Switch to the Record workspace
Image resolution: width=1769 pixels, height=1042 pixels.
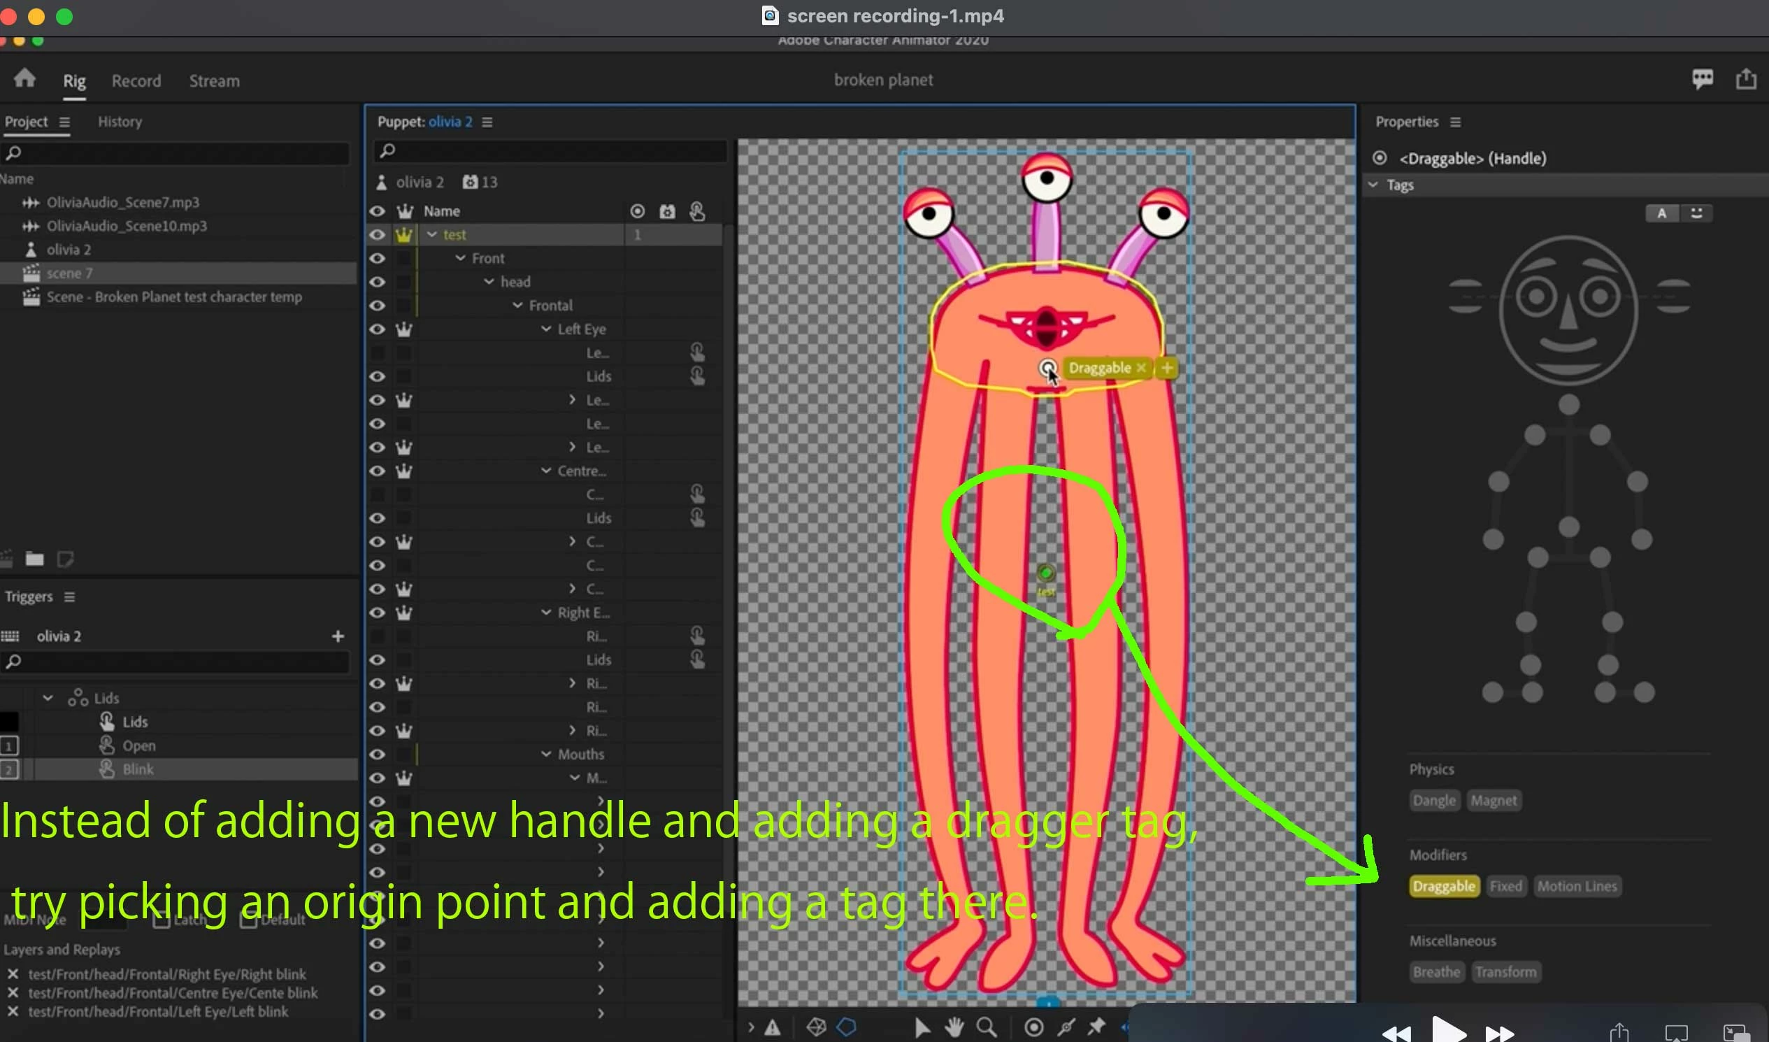click(136, 81)
